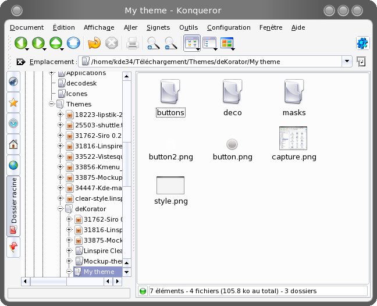
Task: Switch to icon view mode
Action: click(191, 43)
